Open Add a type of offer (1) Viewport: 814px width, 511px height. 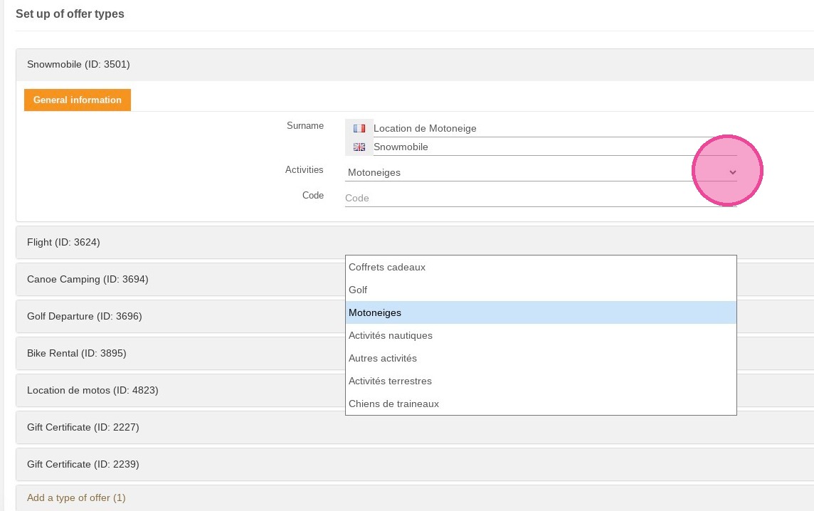coord(76,497)
